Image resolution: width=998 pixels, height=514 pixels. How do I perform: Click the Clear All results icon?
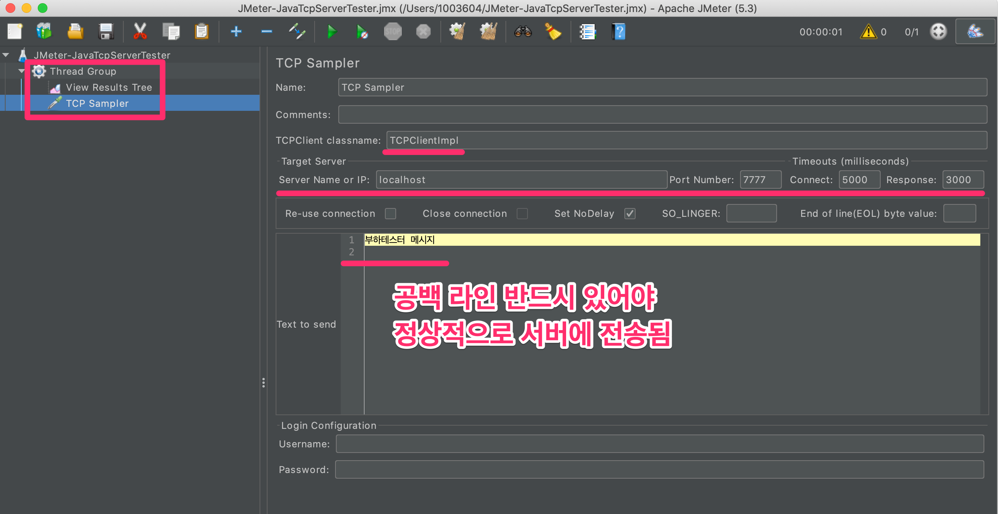489,31
